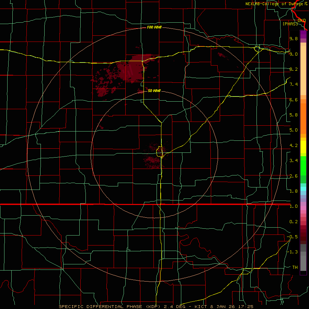
Task: Click the 0.2 value on the scale
Action: pos(294,221)
